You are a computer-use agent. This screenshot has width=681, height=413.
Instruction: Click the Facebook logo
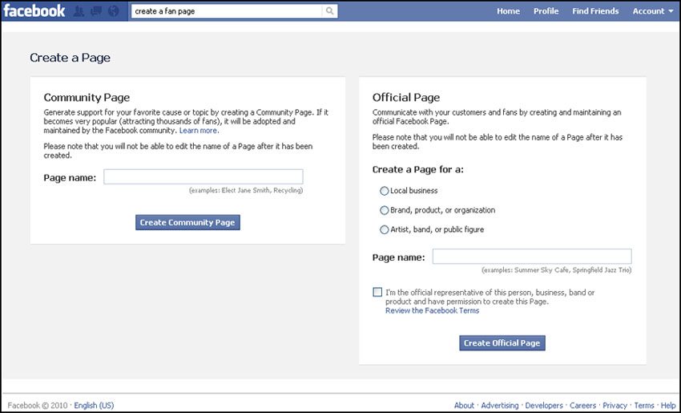[x=34, y=11]
